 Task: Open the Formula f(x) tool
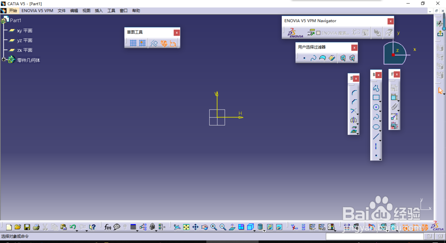tap(107, 227)
